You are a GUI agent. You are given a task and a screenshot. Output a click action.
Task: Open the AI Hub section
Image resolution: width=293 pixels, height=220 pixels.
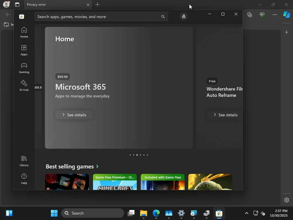point(24,85)
